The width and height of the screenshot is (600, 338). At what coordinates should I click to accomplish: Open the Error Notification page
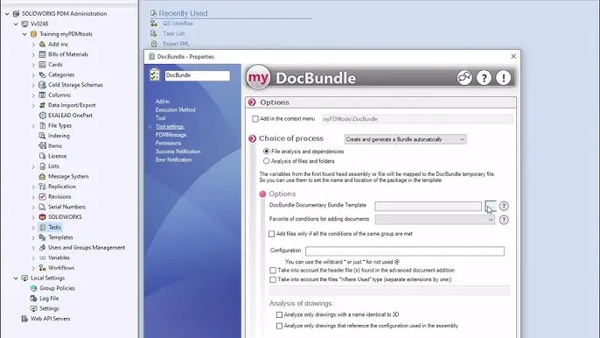click(x=173, y=159)
